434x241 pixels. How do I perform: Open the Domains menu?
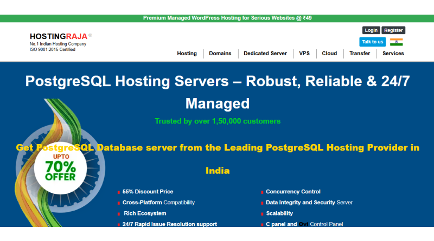(x=220, y=53)
